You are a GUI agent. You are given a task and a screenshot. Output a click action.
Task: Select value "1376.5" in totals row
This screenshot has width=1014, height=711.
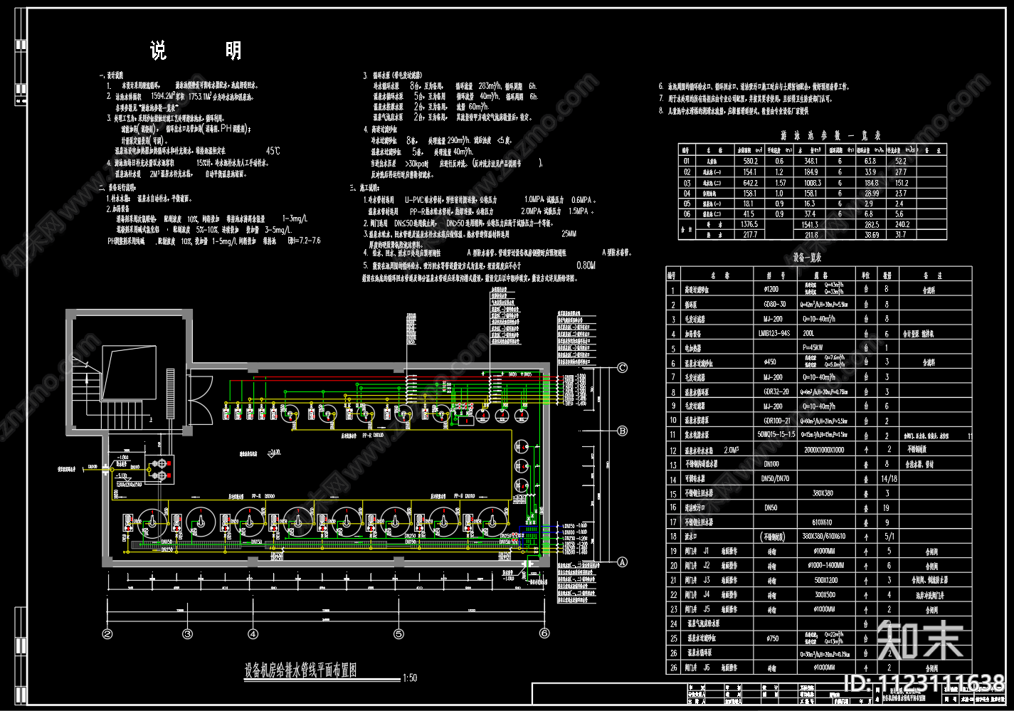coord(749,224)
